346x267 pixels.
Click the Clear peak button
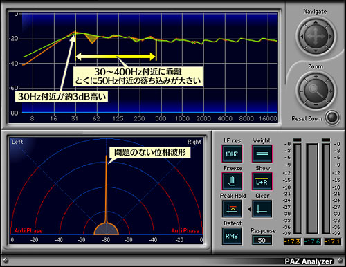point(262,209)
